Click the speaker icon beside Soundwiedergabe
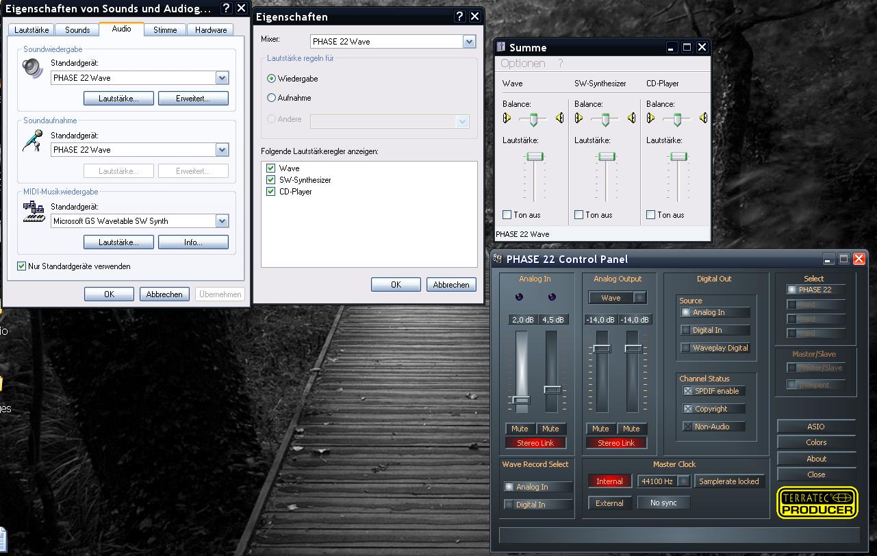 coord(32,68)
